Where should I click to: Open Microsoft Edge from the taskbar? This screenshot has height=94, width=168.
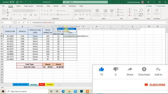[x=63, y=91]
